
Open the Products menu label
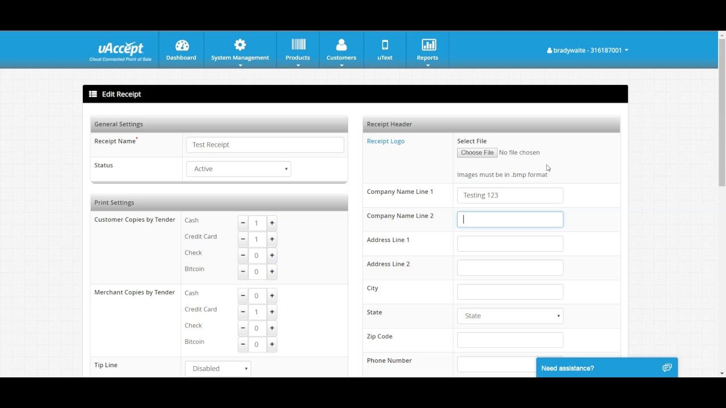[x=298, y=58]
